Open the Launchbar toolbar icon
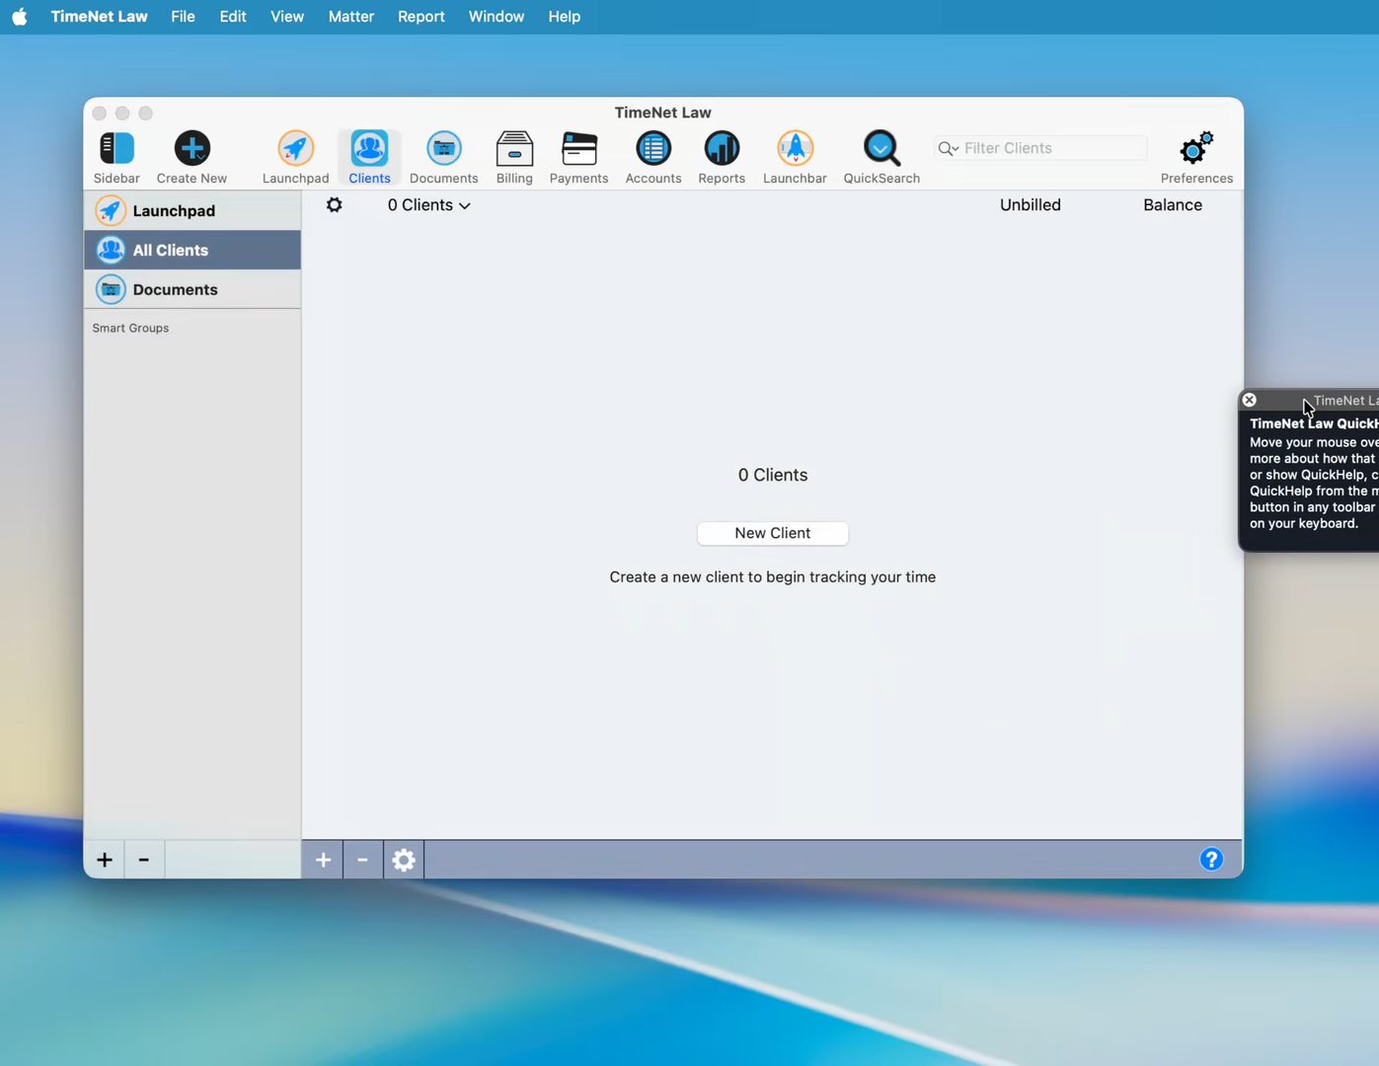 coord(795,149)
